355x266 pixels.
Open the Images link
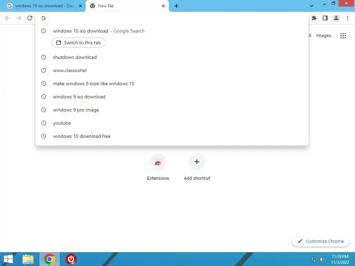(x=323, y=36)
